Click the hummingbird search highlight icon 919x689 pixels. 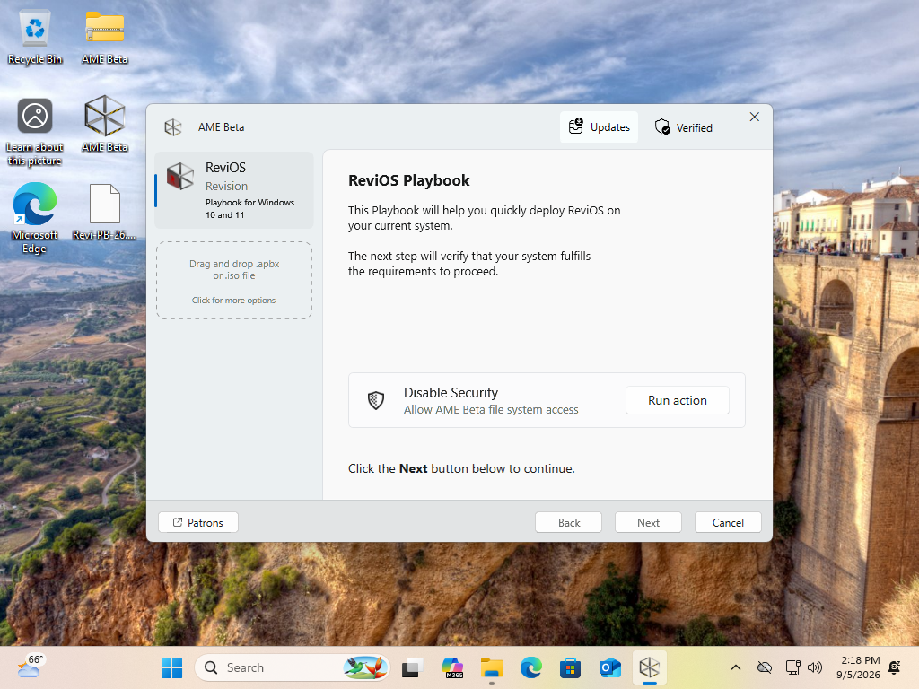point(365,667)
